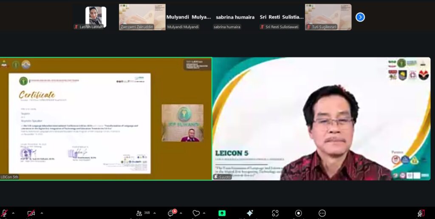Open the AI Companion sparkle icon
Viewport: 435px width, 219px height.
tap(250, 213)
